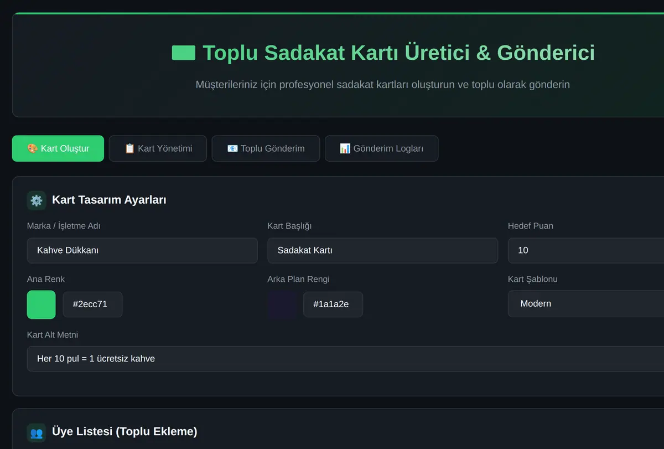The image size is (664, 449).
Task: Click the Kart Alt Metni label
Action: (x=53, y=334)
